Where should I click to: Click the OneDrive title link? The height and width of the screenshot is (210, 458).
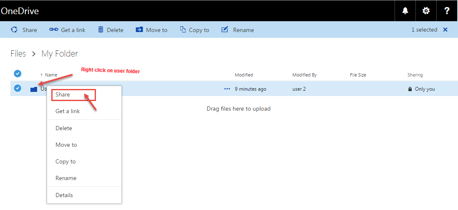point(20,11)
